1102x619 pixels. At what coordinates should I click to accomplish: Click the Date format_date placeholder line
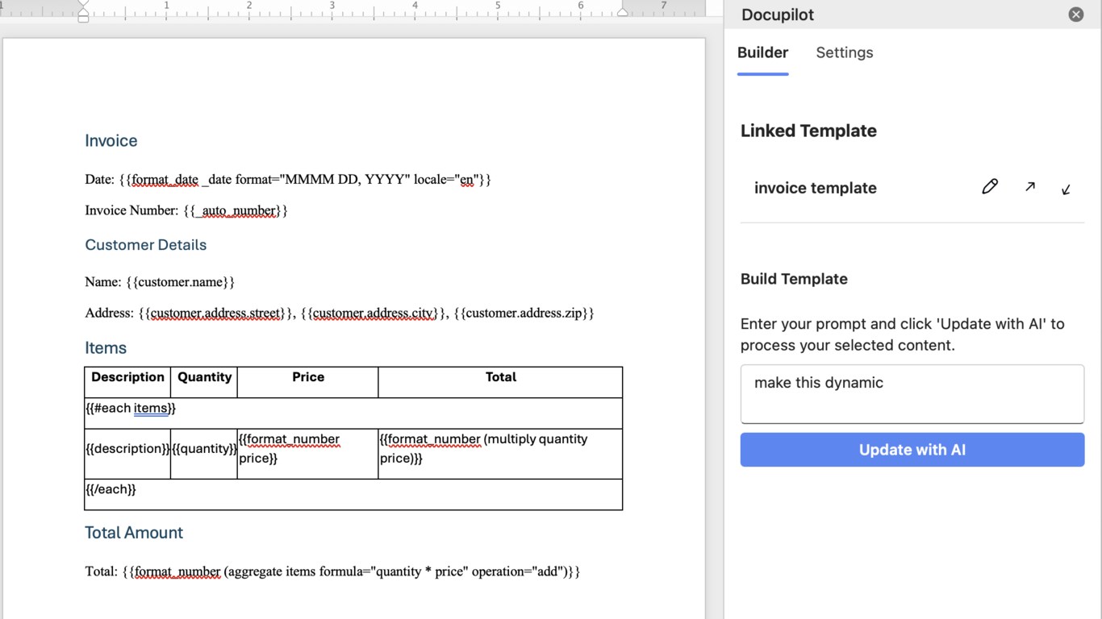click(288, 179)
